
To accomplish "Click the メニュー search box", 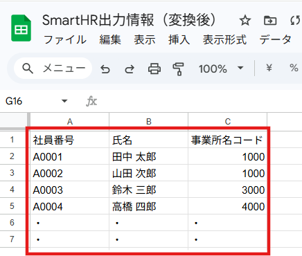I will pos(53,68).
